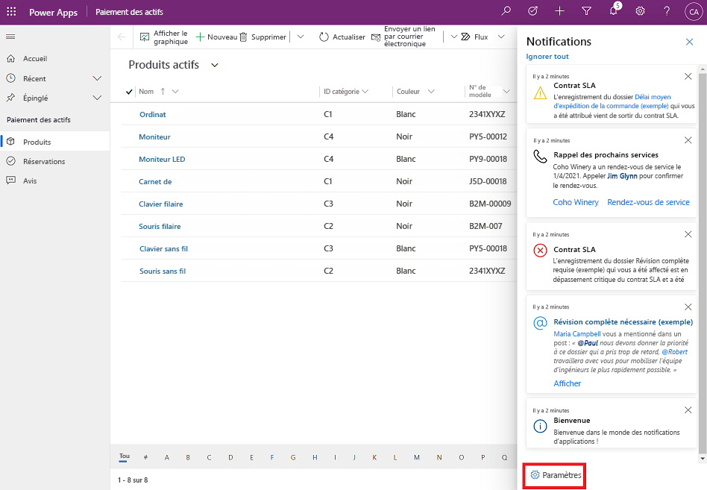Dismiss the Rappel des prochains services notification
Image resolution: width=707 pixels, height=490 pixels.
tap(688, 140)
